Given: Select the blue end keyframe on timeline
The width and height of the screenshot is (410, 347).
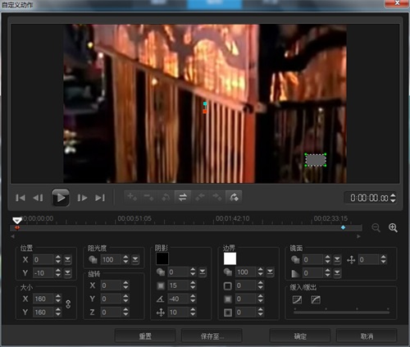Looking at the screenshot, I should click(x=343, y=227).
